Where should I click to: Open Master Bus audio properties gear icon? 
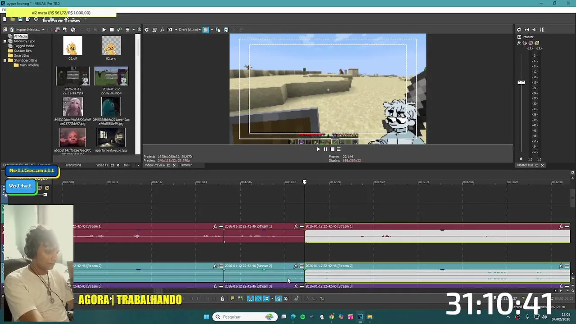pos(519,30)
